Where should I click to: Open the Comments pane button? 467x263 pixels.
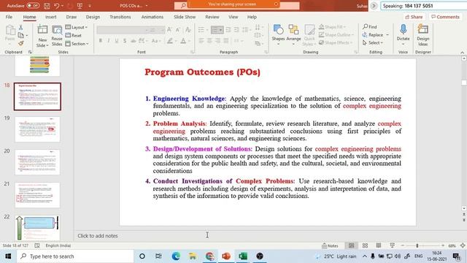pyautogui.click(x=445, y=17)
